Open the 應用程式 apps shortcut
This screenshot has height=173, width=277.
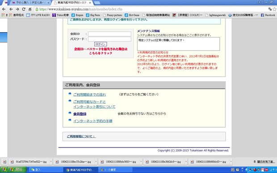click(16, 15)
